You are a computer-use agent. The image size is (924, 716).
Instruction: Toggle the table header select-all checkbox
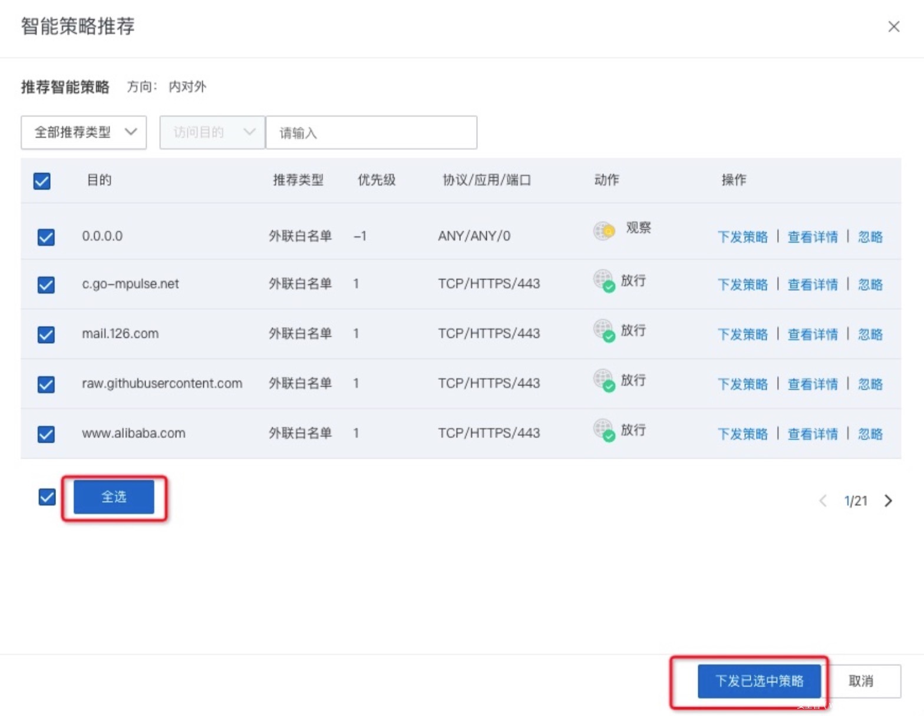pyautogui.click(x=42, y=181)
